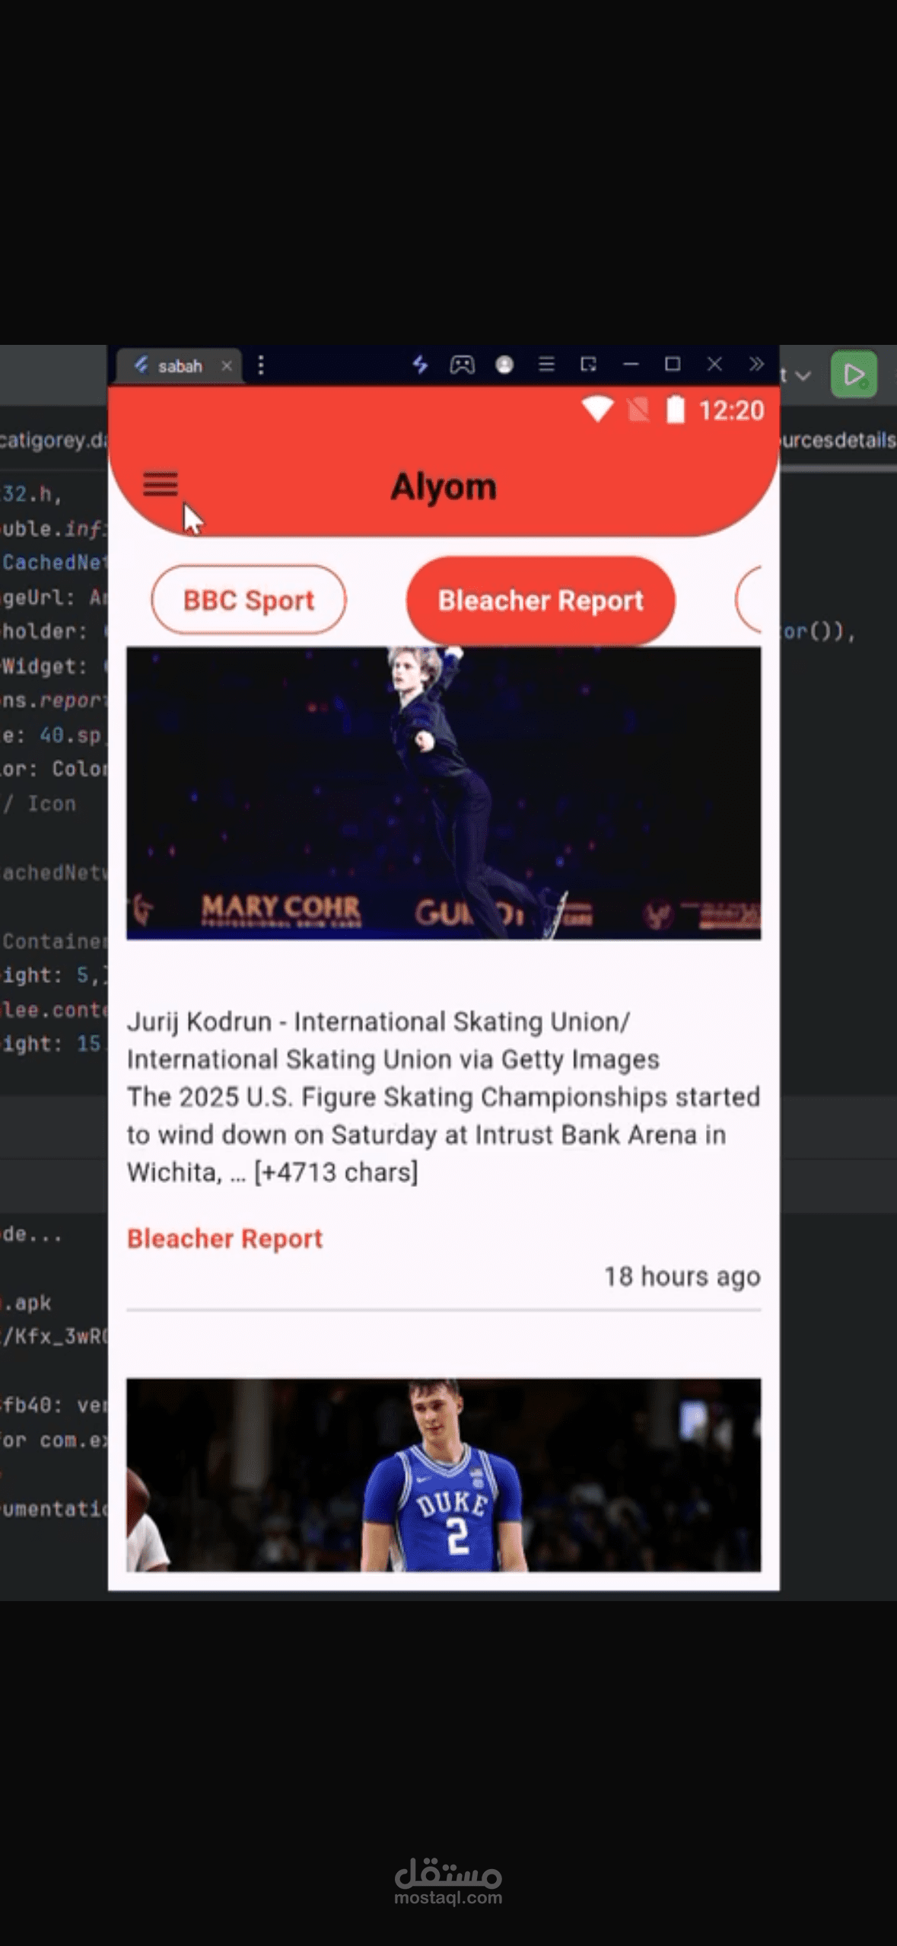Click the game controller icon in emulator toolbar

462,365
